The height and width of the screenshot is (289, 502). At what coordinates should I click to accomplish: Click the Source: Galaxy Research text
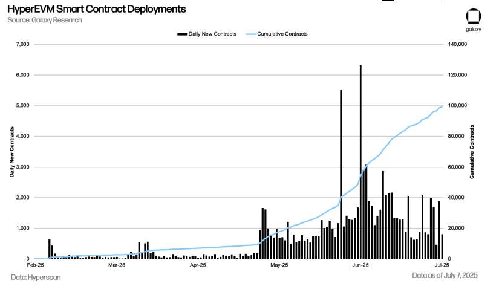click(45, 20)
